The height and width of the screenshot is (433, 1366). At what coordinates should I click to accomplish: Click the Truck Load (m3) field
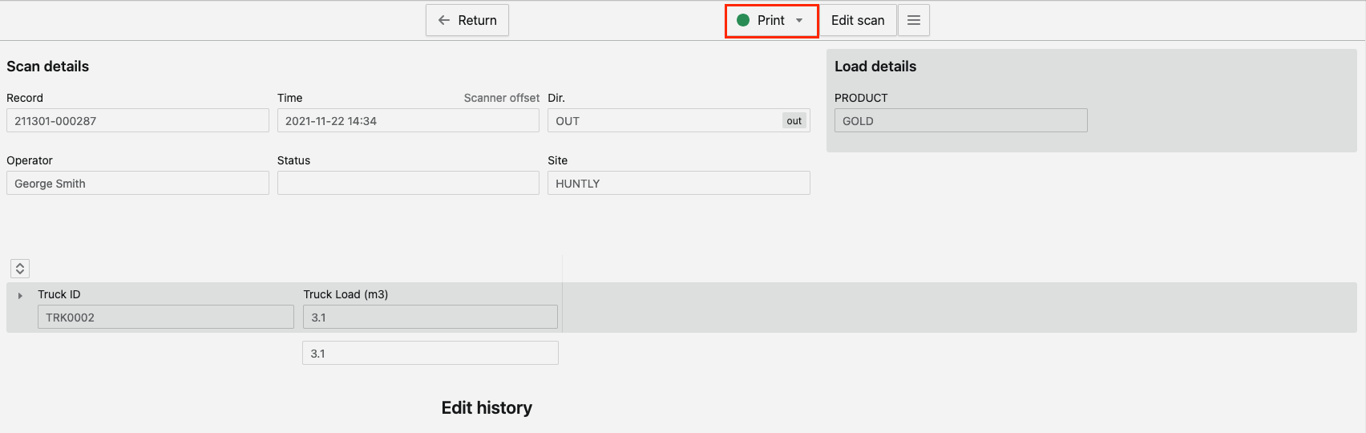(430, 318)
